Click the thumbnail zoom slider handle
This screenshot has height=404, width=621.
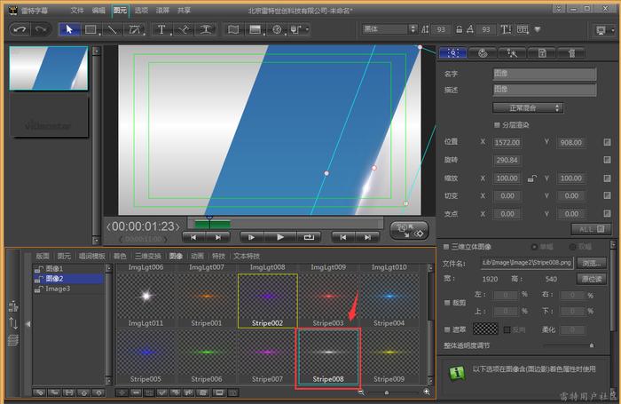[x=387, y=392]
